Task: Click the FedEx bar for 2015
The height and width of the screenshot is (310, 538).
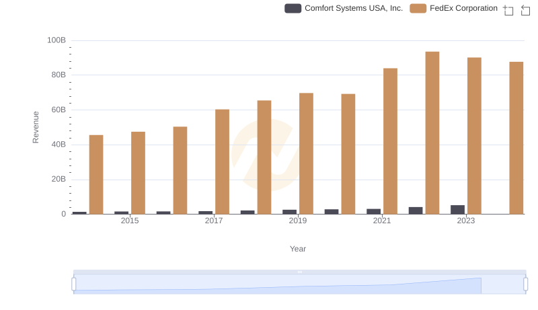Action: coord(139,173)
